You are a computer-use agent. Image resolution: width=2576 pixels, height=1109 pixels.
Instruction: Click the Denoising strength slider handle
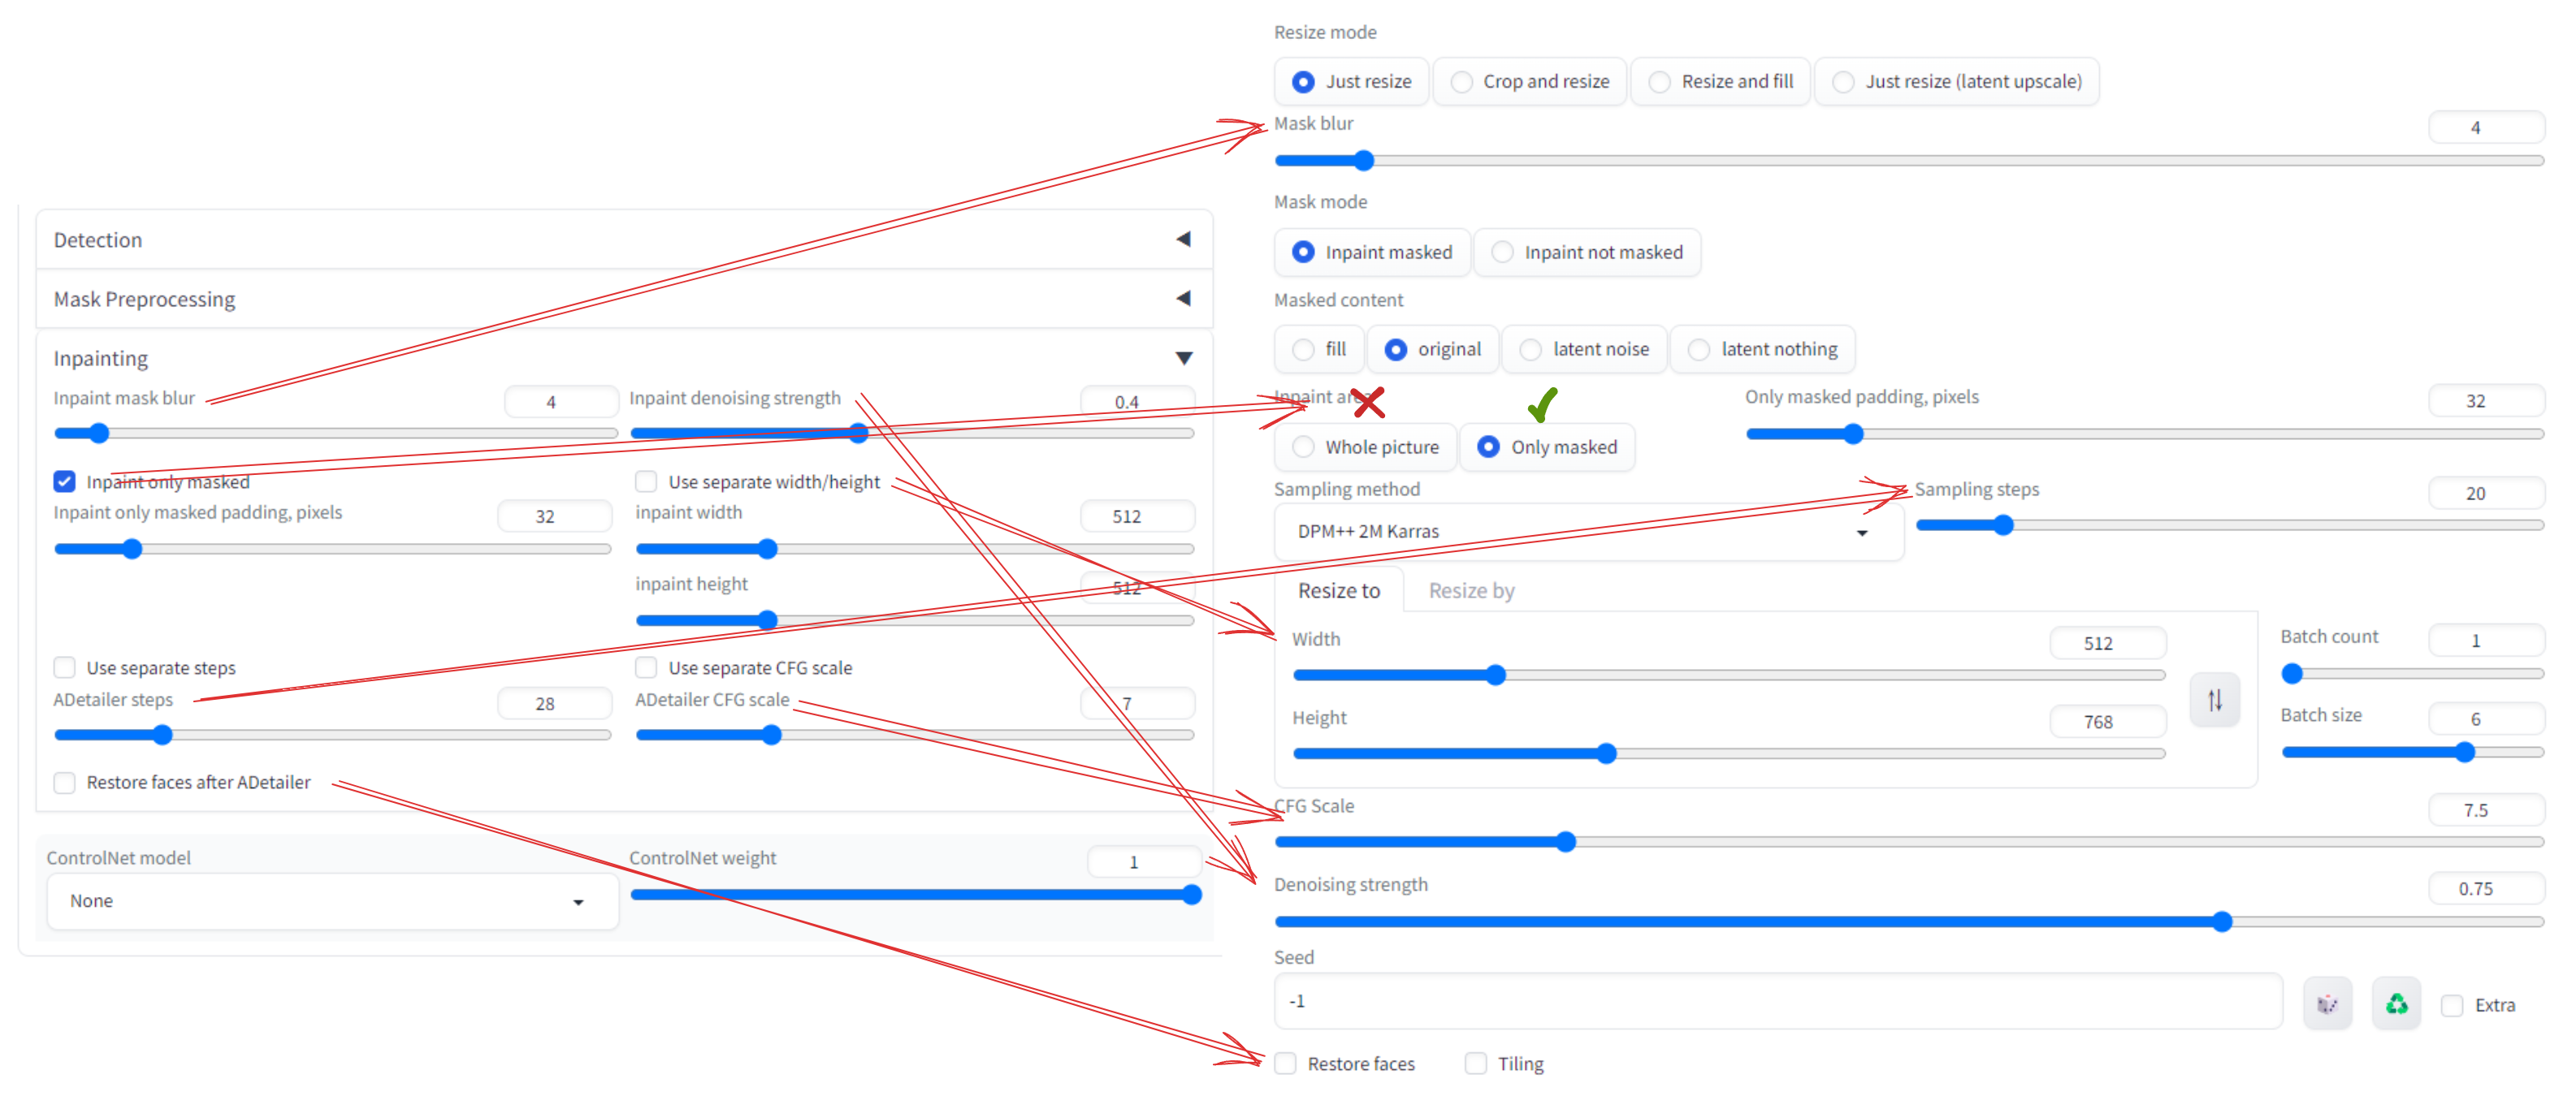tap(2221, 922)
